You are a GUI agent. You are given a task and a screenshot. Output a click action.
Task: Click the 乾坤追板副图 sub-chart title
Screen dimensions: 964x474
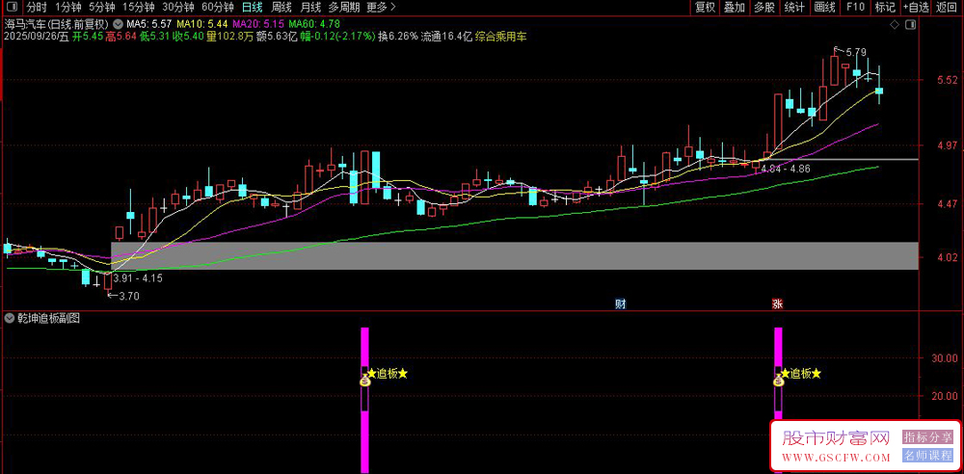point(48,319)
